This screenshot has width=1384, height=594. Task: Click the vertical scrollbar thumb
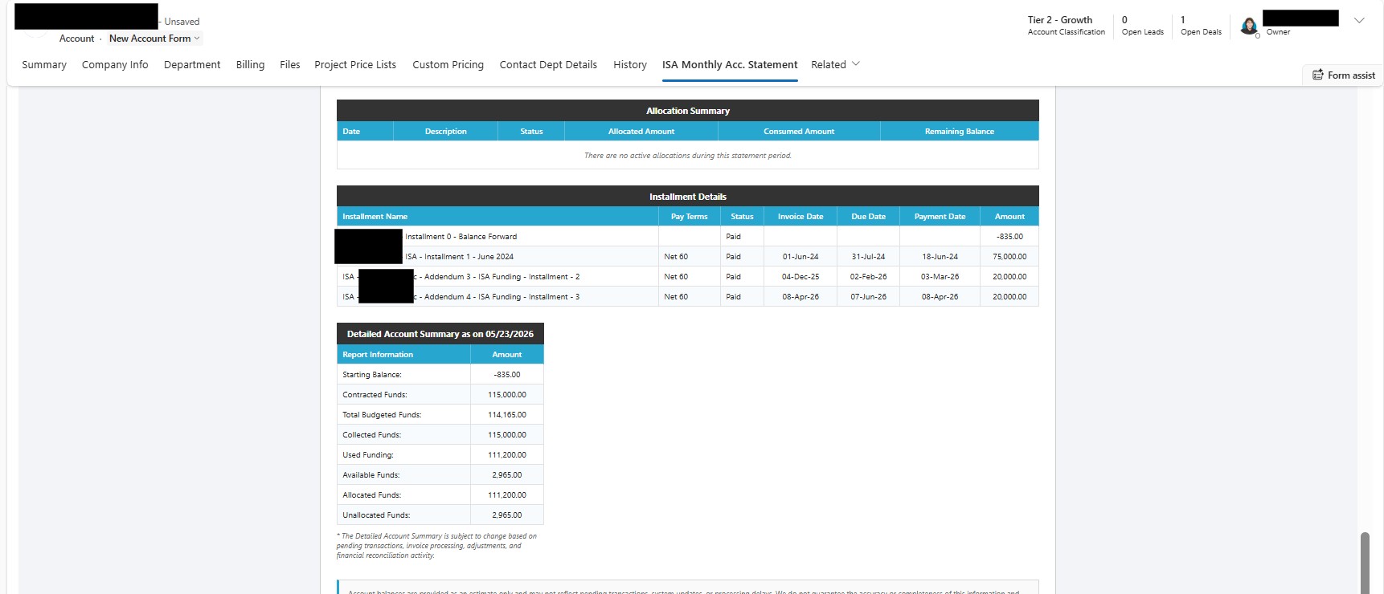[x=1365, y=563]
